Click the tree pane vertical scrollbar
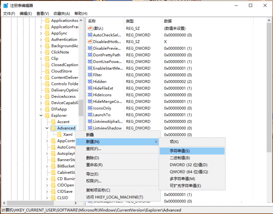 [x=81, y=108]
